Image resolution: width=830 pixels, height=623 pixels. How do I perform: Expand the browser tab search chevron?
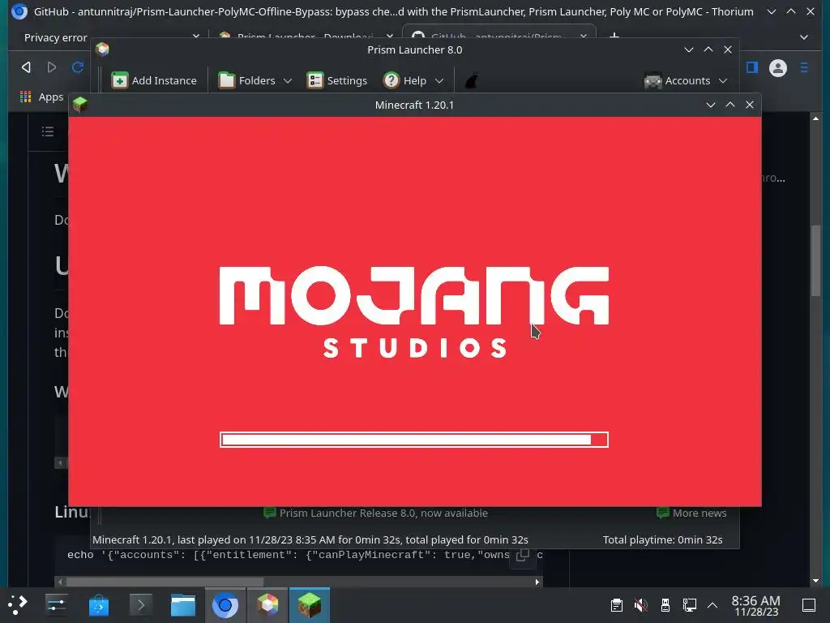pos(804,37)
